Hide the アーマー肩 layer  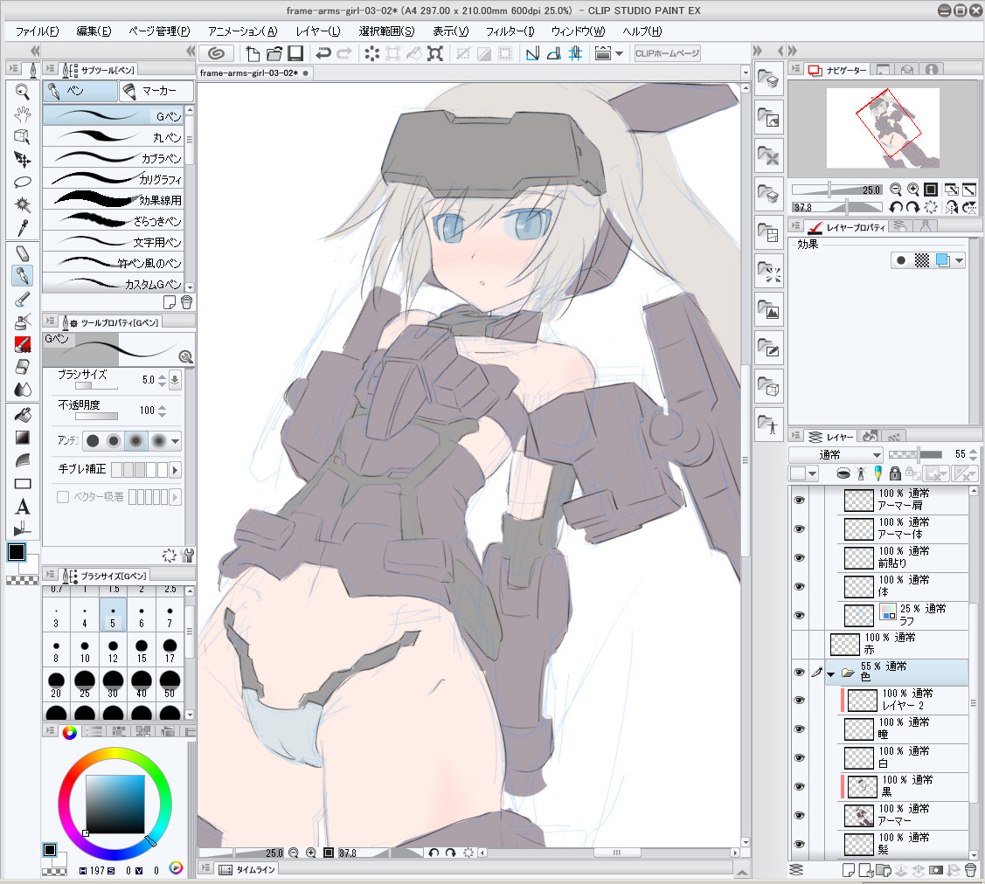[x=799, y=500]
